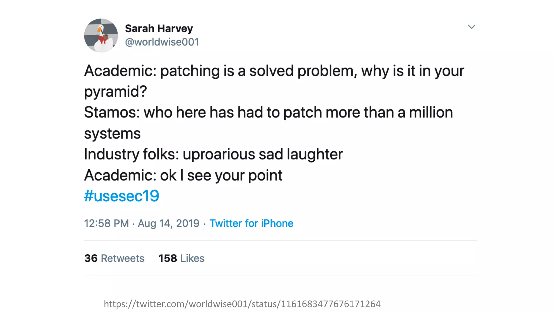This screenshot has width=554, height=312.
Task: Click the word "systems" in the tweet
Action: pos(112,134)
